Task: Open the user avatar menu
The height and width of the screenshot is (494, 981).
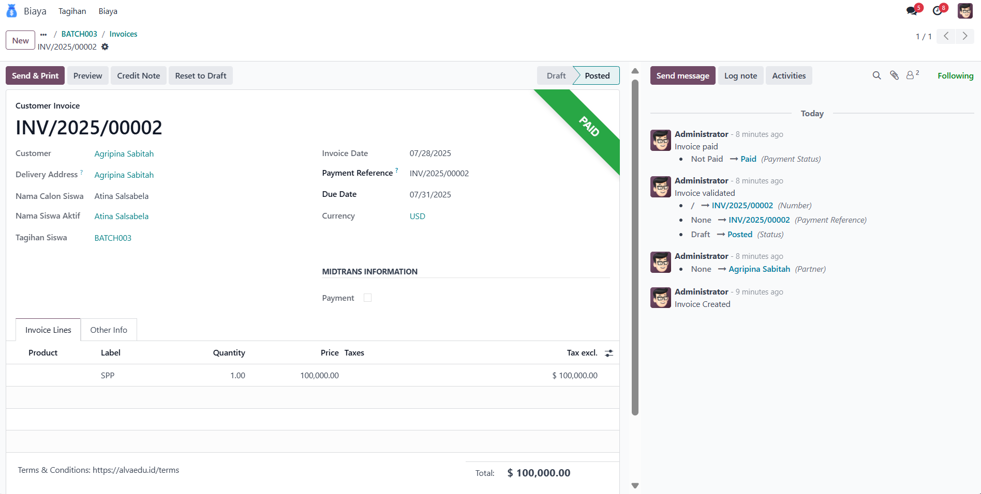Action: tap(965, 11)
